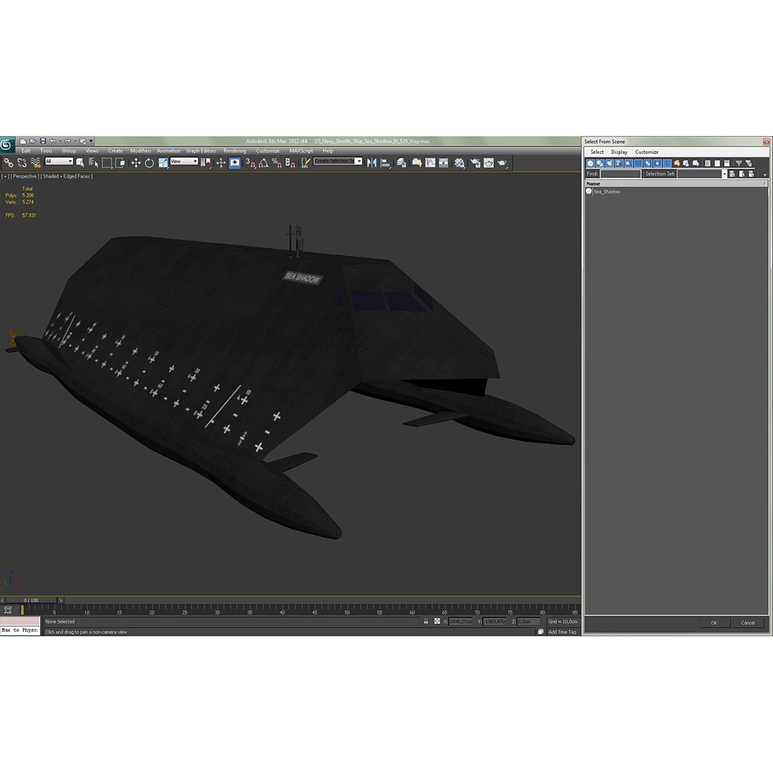Open the Graphite Modeling Tools ribbon icon
This screenshot has width=773, height=773.
[417, 162]
